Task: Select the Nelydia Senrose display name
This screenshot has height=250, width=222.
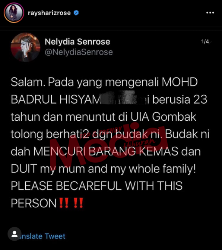Action: 77,42
